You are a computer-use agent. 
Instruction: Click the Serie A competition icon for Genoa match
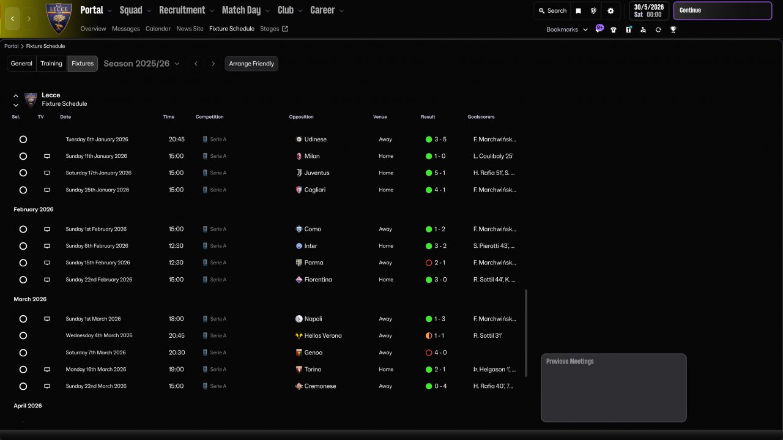pos(206,352)
